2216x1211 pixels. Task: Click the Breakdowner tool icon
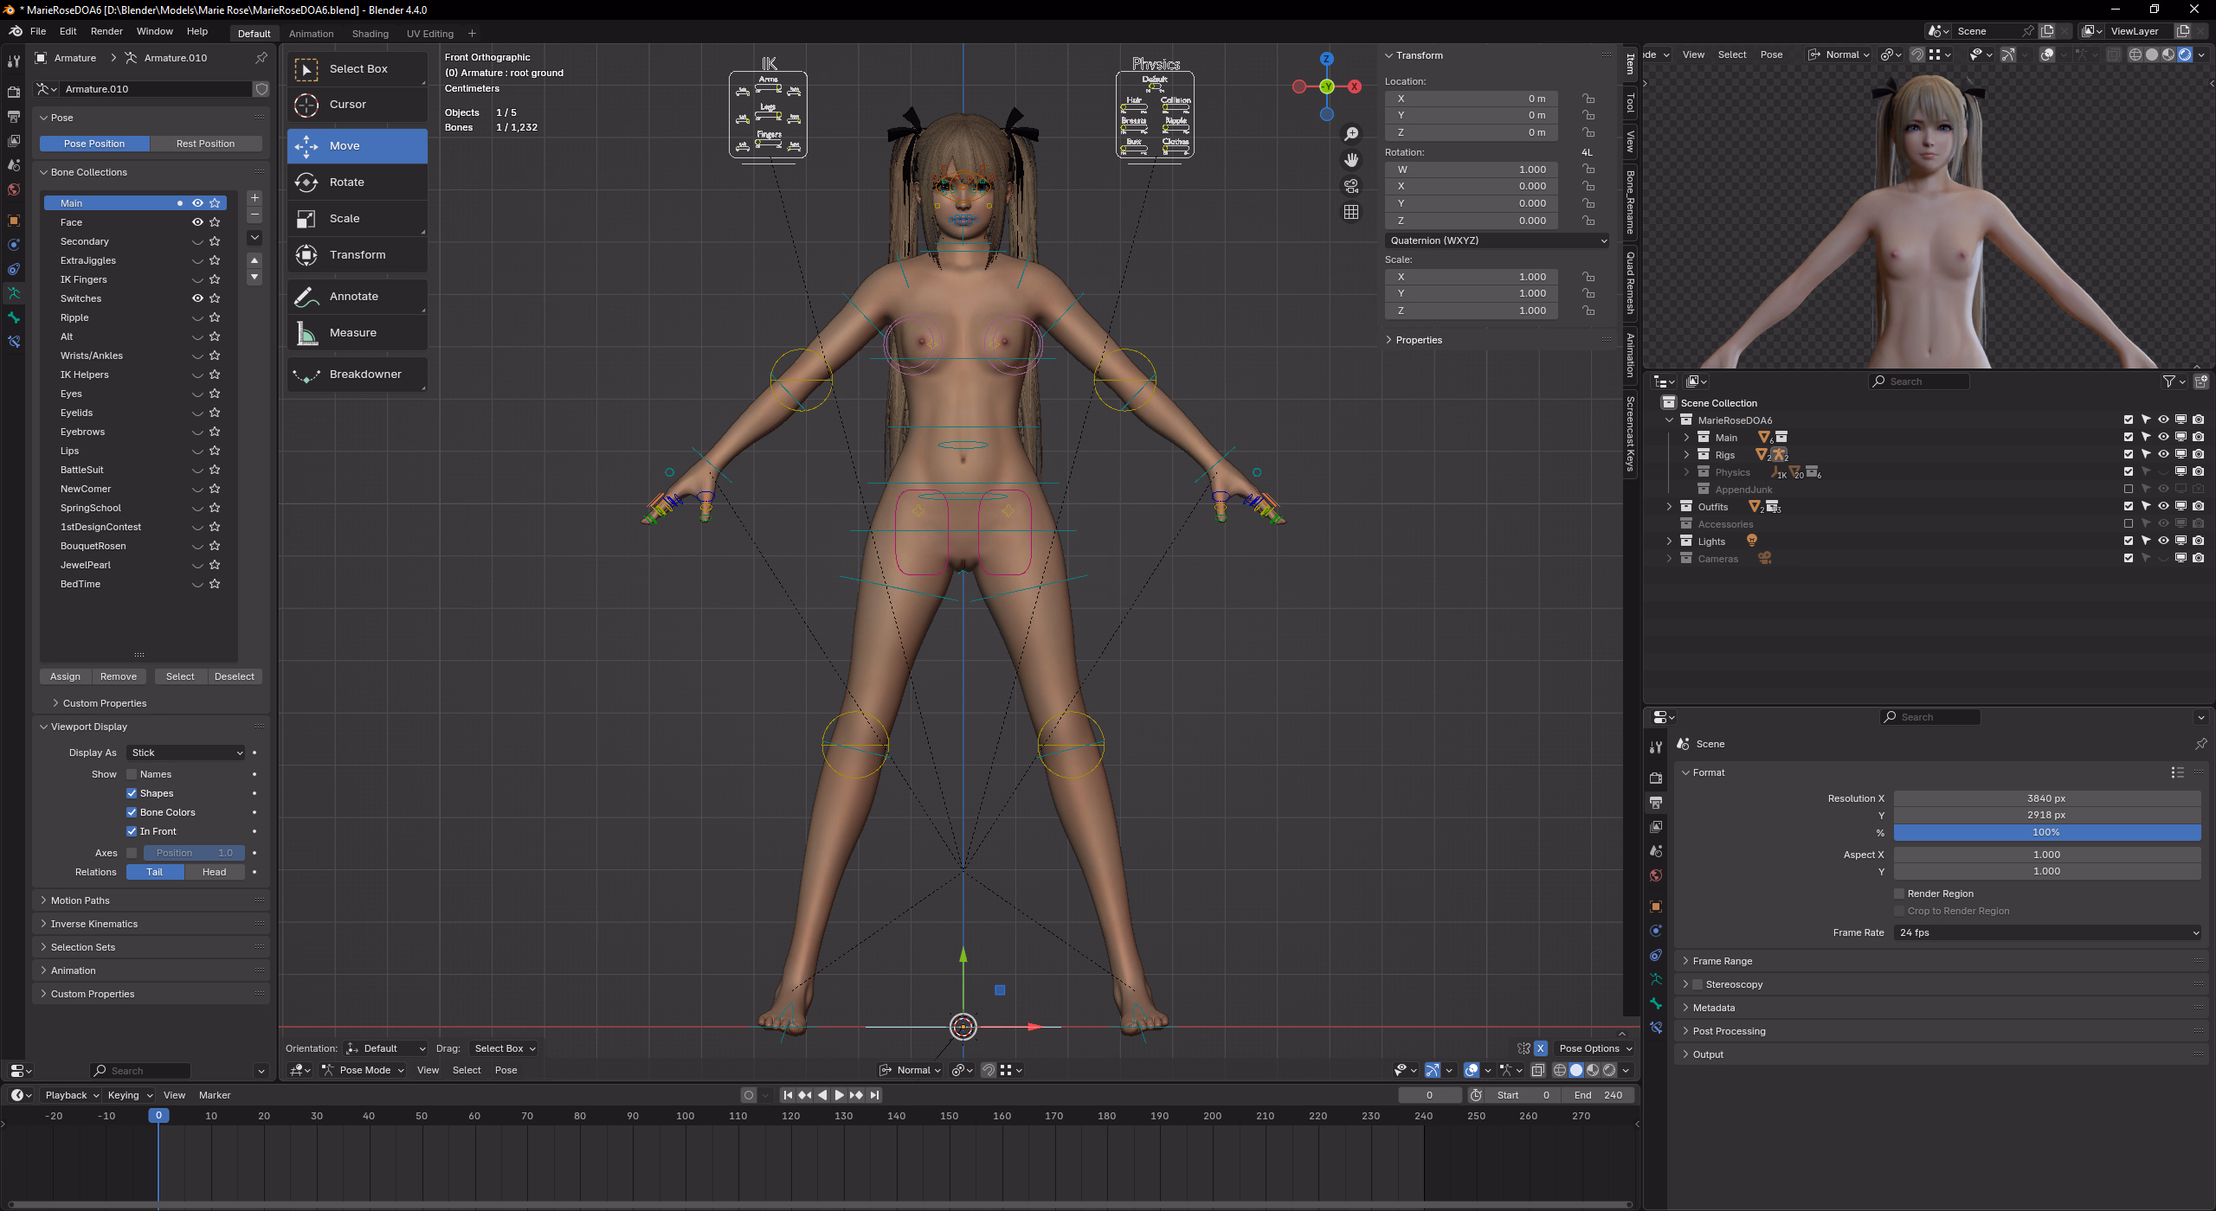[306, 375]
